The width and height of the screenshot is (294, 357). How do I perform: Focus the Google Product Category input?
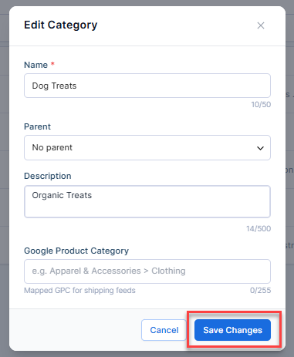point(147,271)
